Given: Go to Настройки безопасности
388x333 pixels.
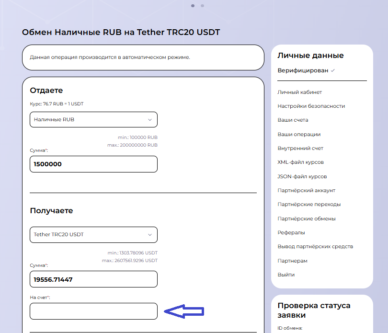Looking at the screenshot, I should [311, 106].
